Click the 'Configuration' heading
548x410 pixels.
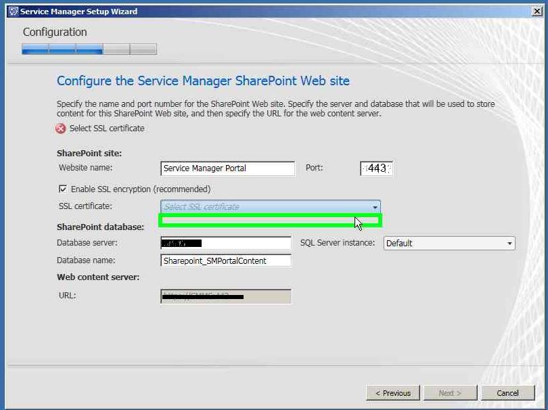point(55,32)
